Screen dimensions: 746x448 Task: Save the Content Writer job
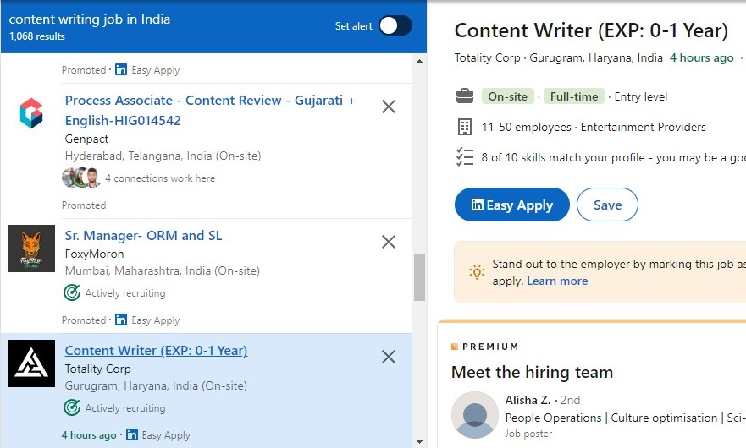point(607,205)
